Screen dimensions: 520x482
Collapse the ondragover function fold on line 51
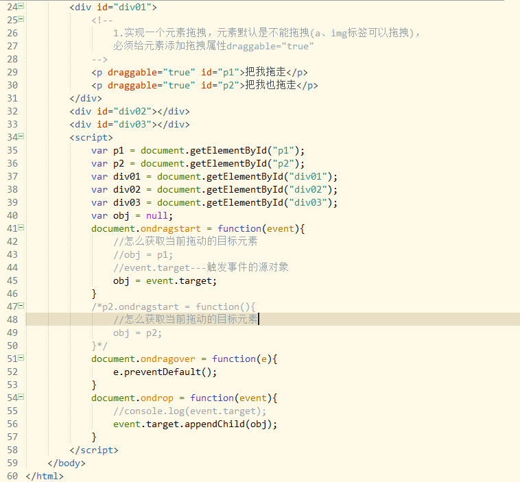point(21,358)
